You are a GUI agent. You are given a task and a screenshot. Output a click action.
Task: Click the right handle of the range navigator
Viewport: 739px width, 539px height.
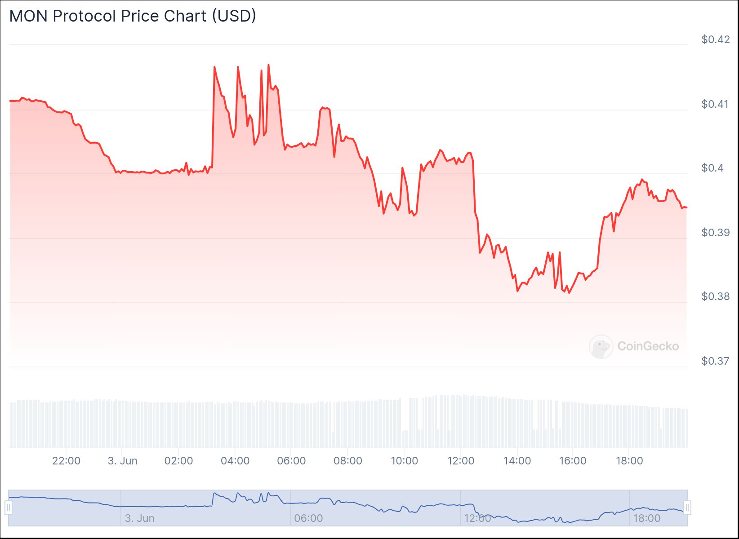click(x=687, y=508)
